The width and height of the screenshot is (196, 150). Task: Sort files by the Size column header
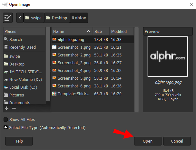click(101, 31)
